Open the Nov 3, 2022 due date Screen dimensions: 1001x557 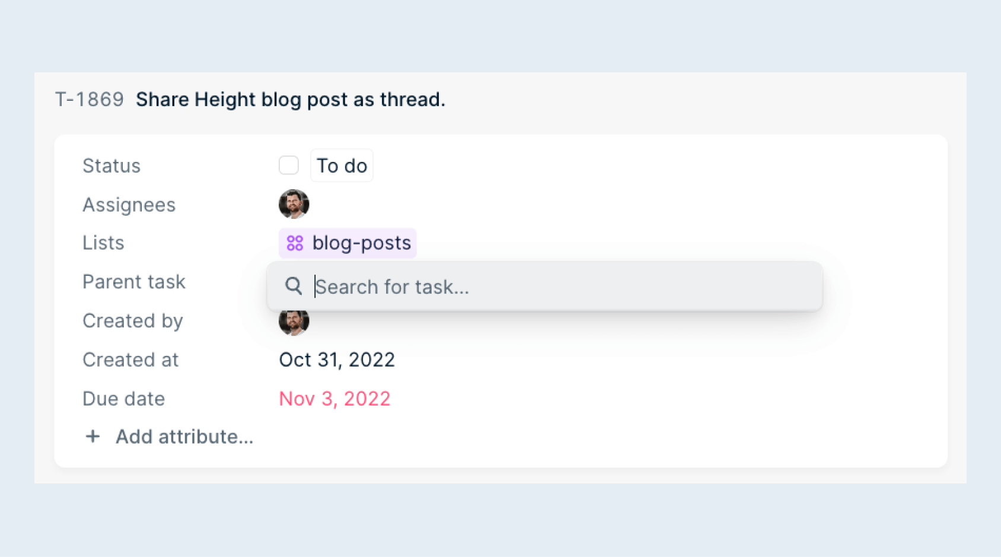click(x=334, y=399)
